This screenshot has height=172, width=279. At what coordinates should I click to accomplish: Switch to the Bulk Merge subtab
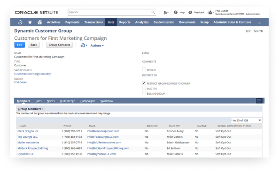pyautogui.click(x=68, y=101)
